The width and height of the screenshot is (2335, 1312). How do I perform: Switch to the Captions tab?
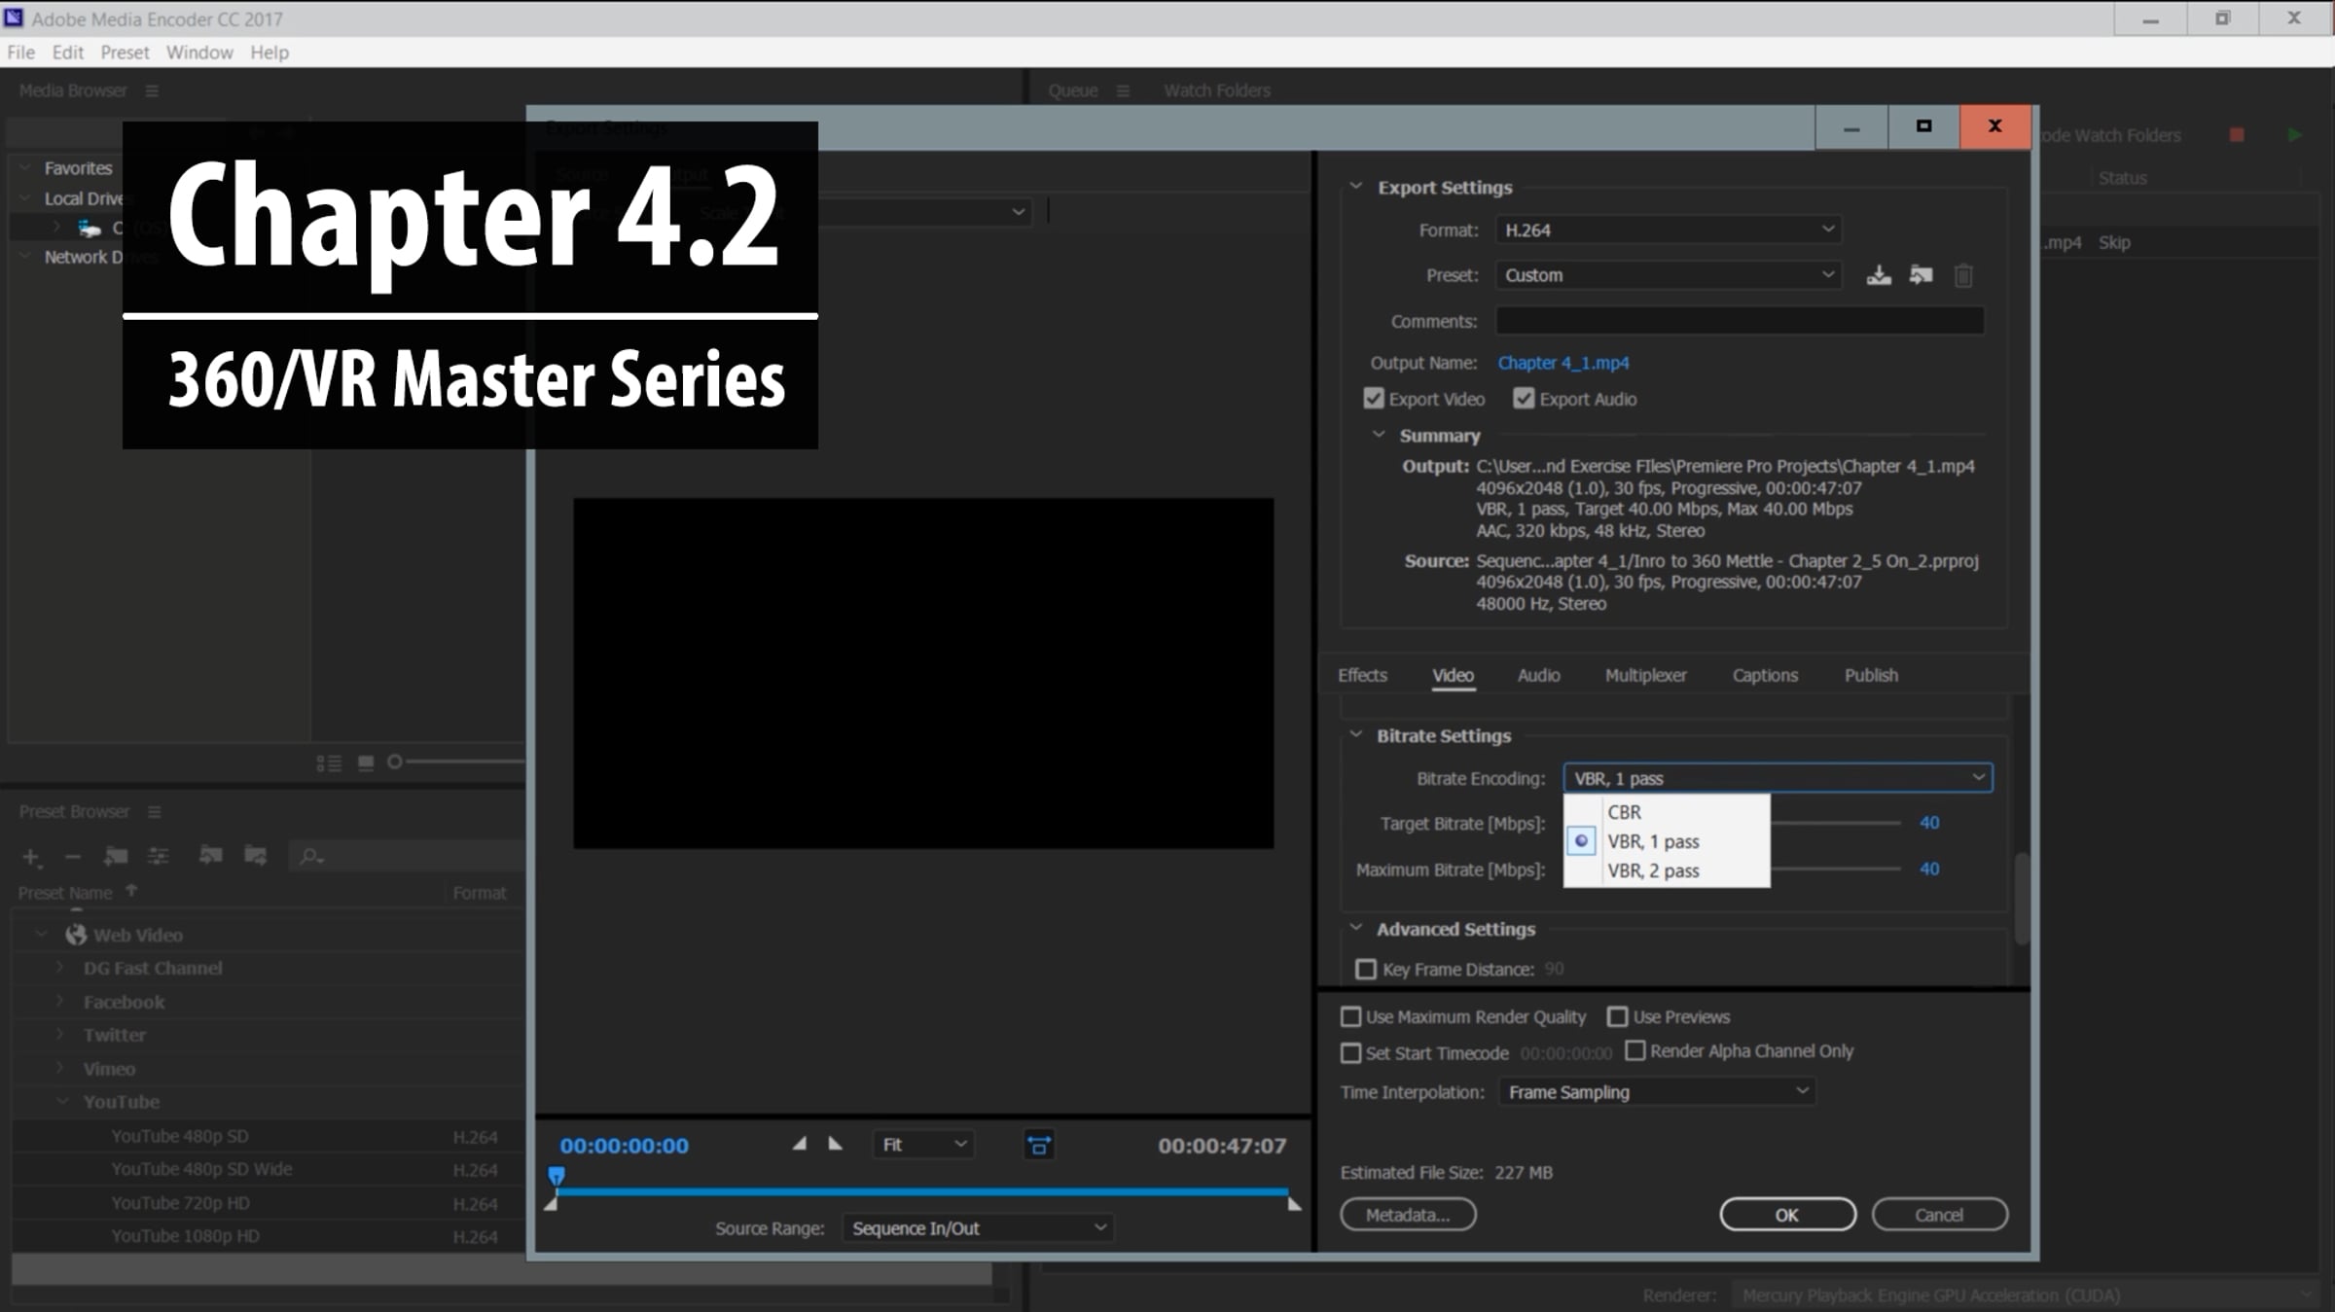coord(1765,675)
